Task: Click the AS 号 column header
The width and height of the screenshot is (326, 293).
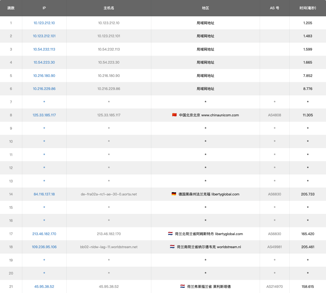Action: [274, 8]
